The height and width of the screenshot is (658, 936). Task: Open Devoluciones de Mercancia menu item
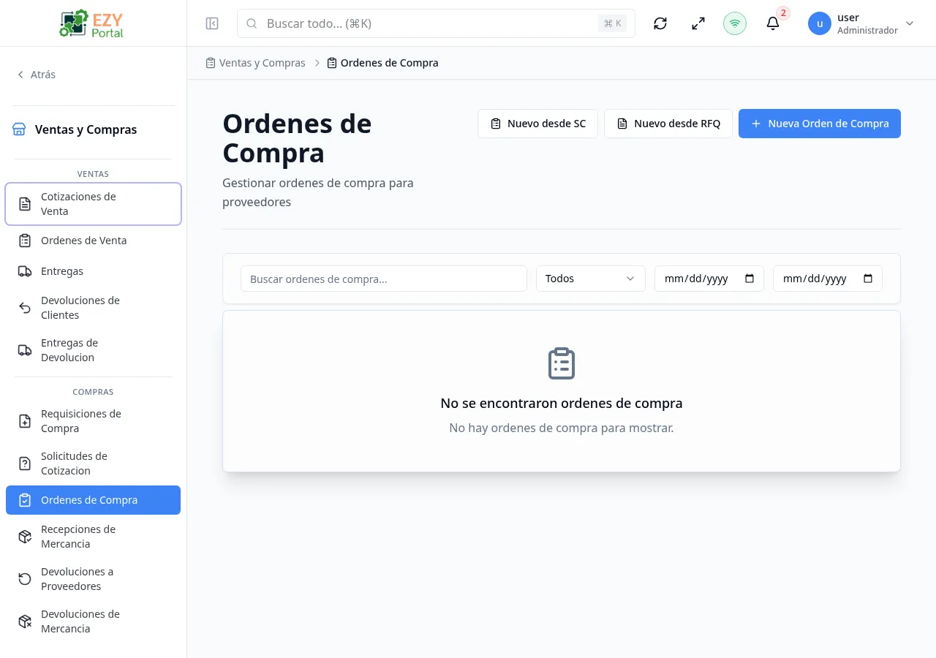(93, 621)
